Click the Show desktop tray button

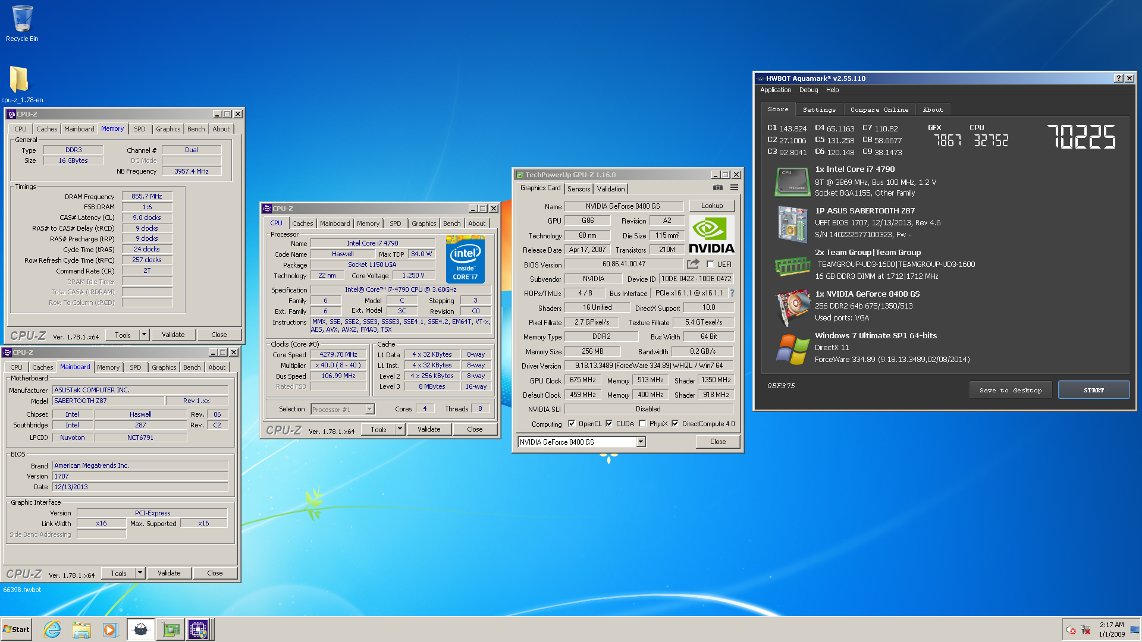[1135, 630]
